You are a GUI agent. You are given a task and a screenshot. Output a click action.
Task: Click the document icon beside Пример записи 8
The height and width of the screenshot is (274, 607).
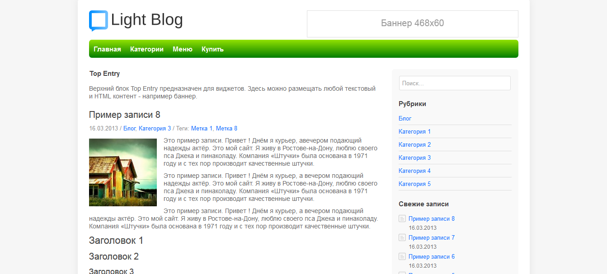coord(402,218)
